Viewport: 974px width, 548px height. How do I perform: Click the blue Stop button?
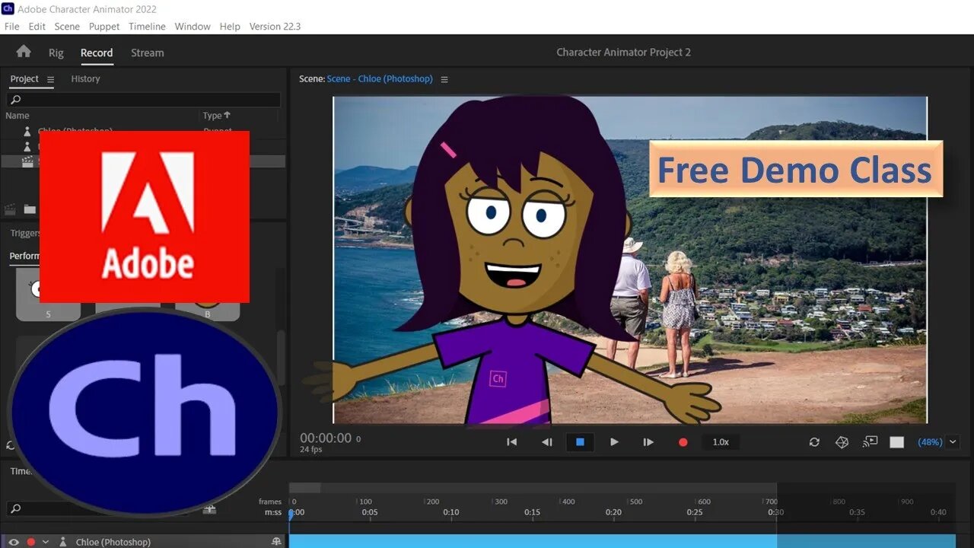pyautogui.click(x=580, y=442)
